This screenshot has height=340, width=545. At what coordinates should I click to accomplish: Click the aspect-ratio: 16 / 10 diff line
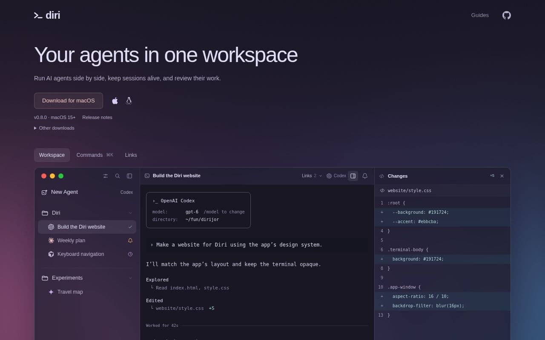442,296
